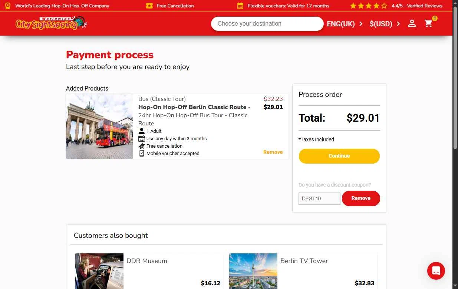Click the Flexible vouchers calendar icon

coord(240,6)
